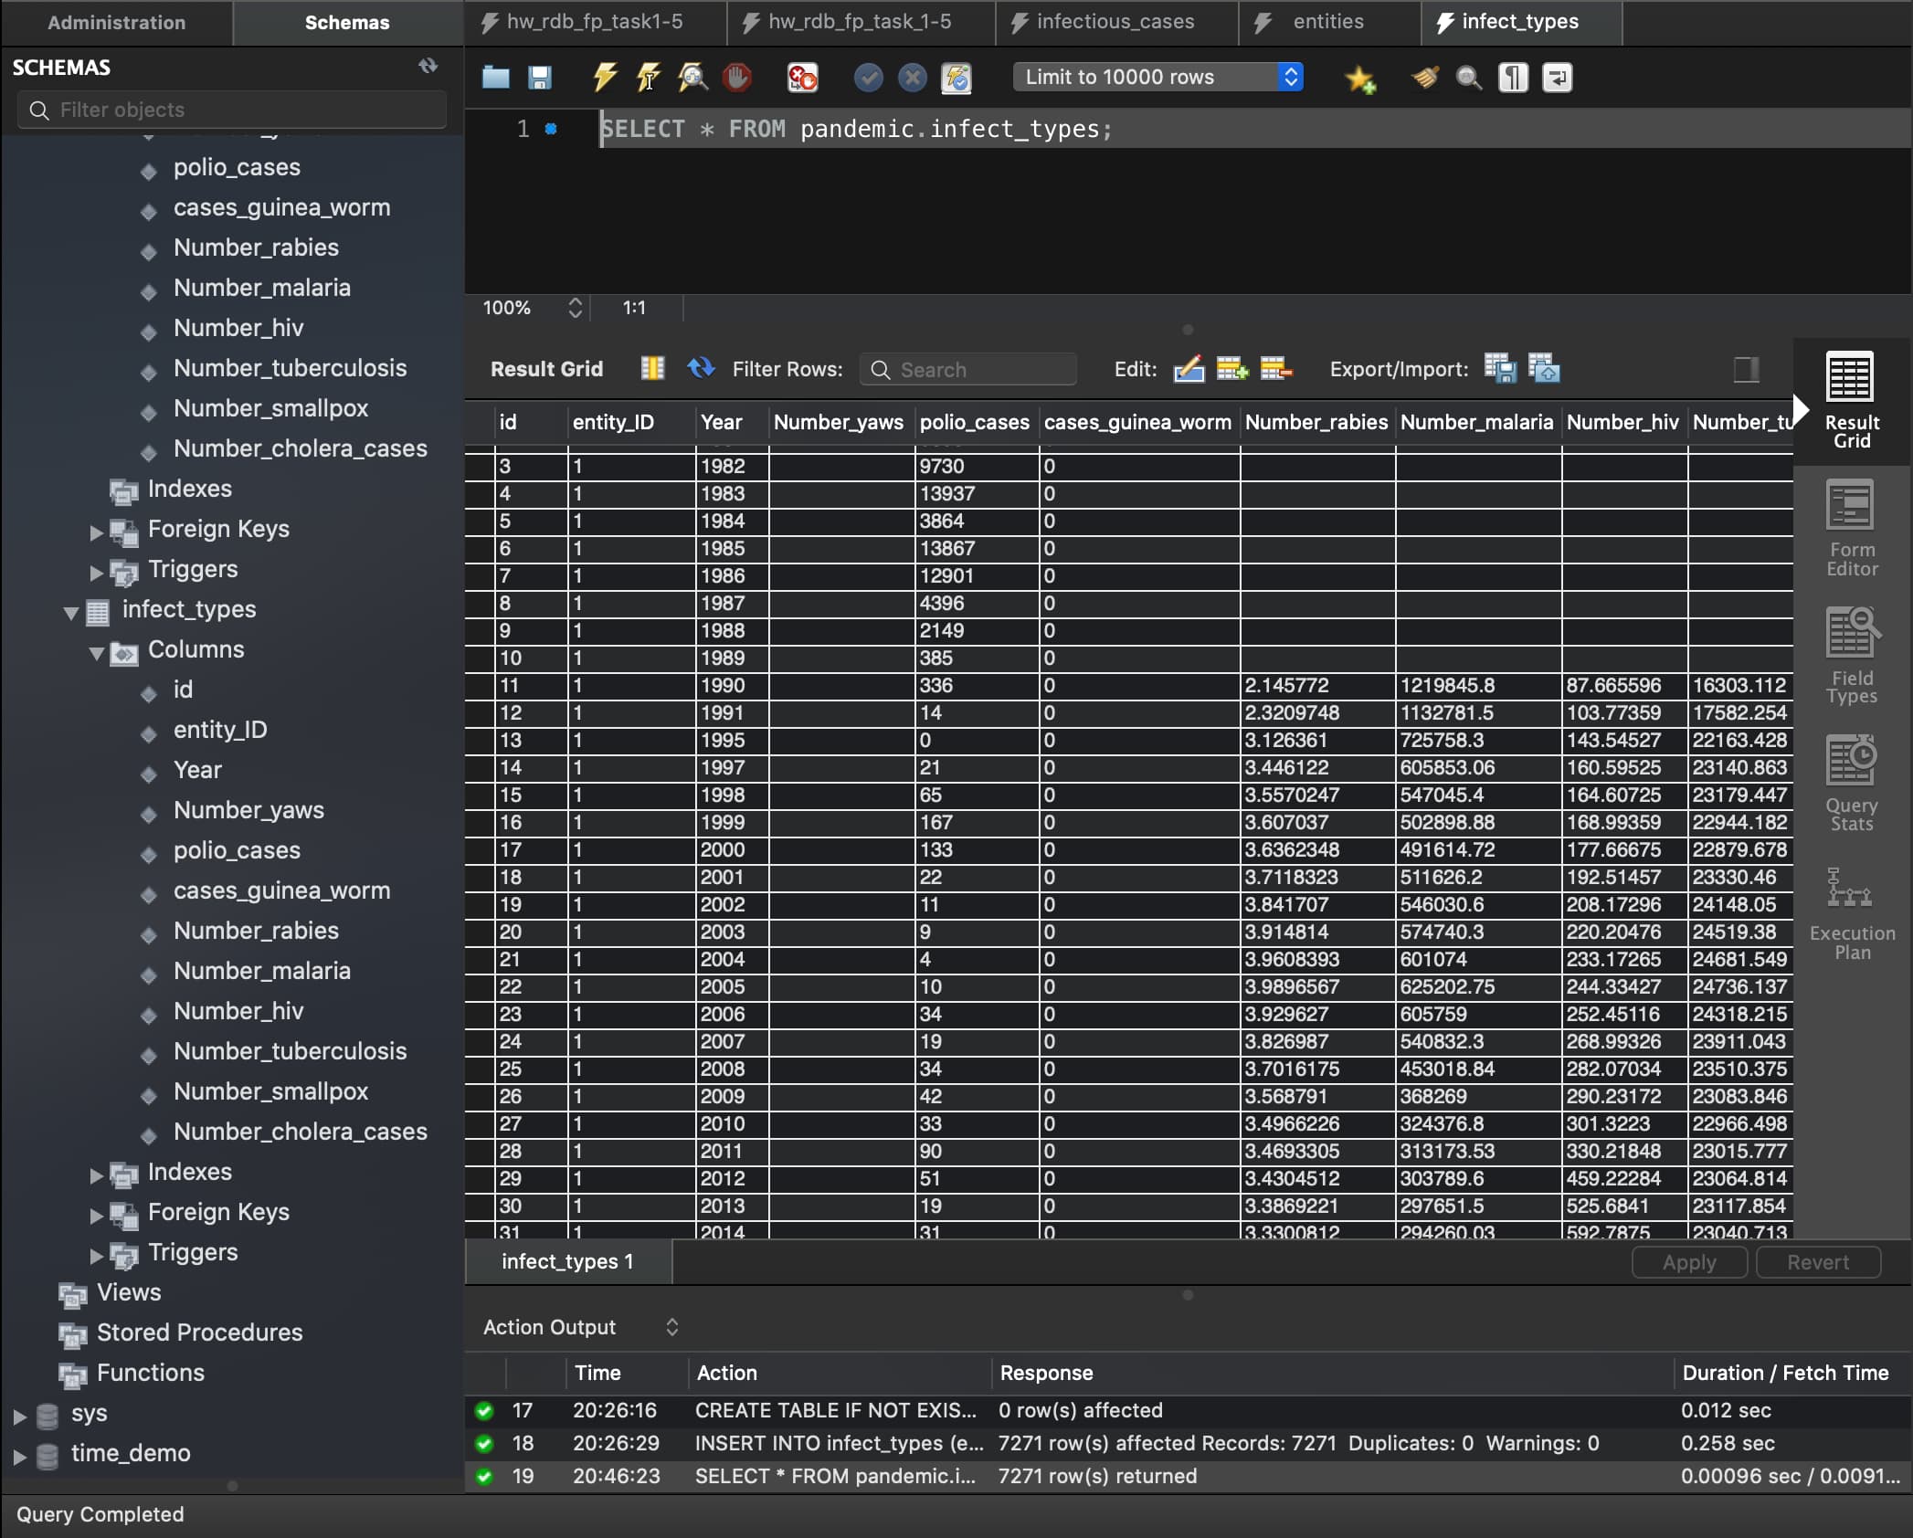Click the Explain query magnifier-lightning icon
This screenshot has height=1538, width=1913.
pos(692,78)
